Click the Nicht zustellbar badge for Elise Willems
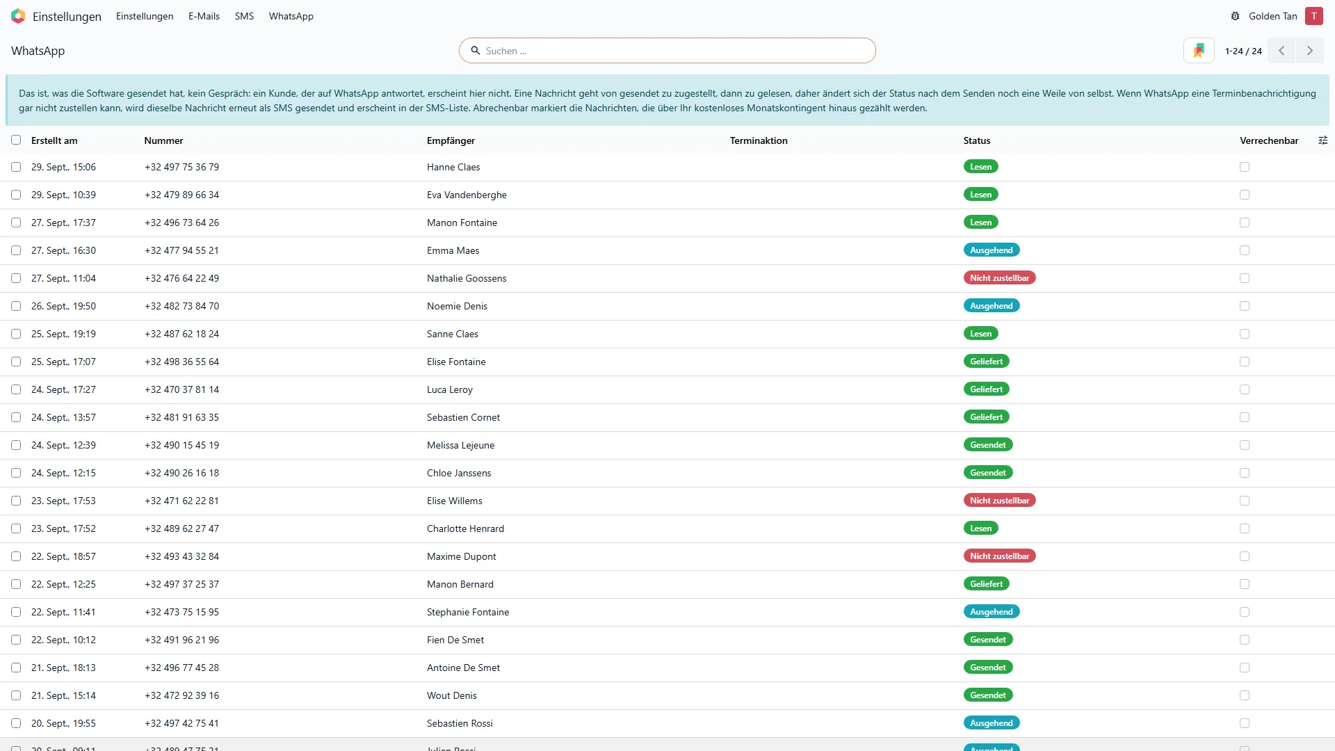 999,501
